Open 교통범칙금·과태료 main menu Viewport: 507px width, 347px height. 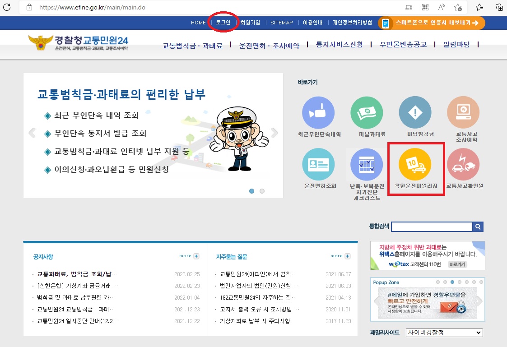[x=192, y=46]
